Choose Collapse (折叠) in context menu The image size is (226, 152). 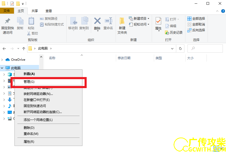(x=48, y=74)
